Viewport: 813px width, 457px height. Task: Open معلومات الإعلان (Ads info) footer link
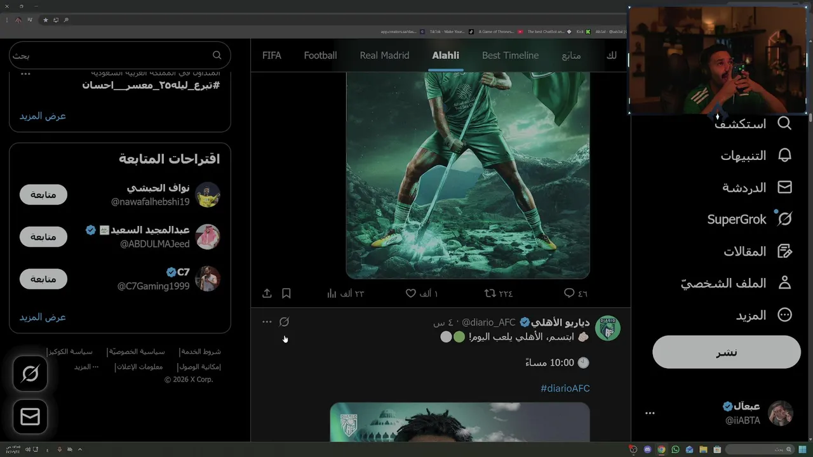coord(140,366)
